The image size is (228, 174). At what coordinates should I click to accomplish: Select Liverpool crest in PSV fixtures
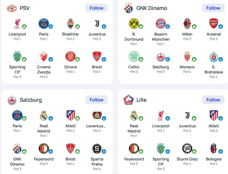[17, 24]
